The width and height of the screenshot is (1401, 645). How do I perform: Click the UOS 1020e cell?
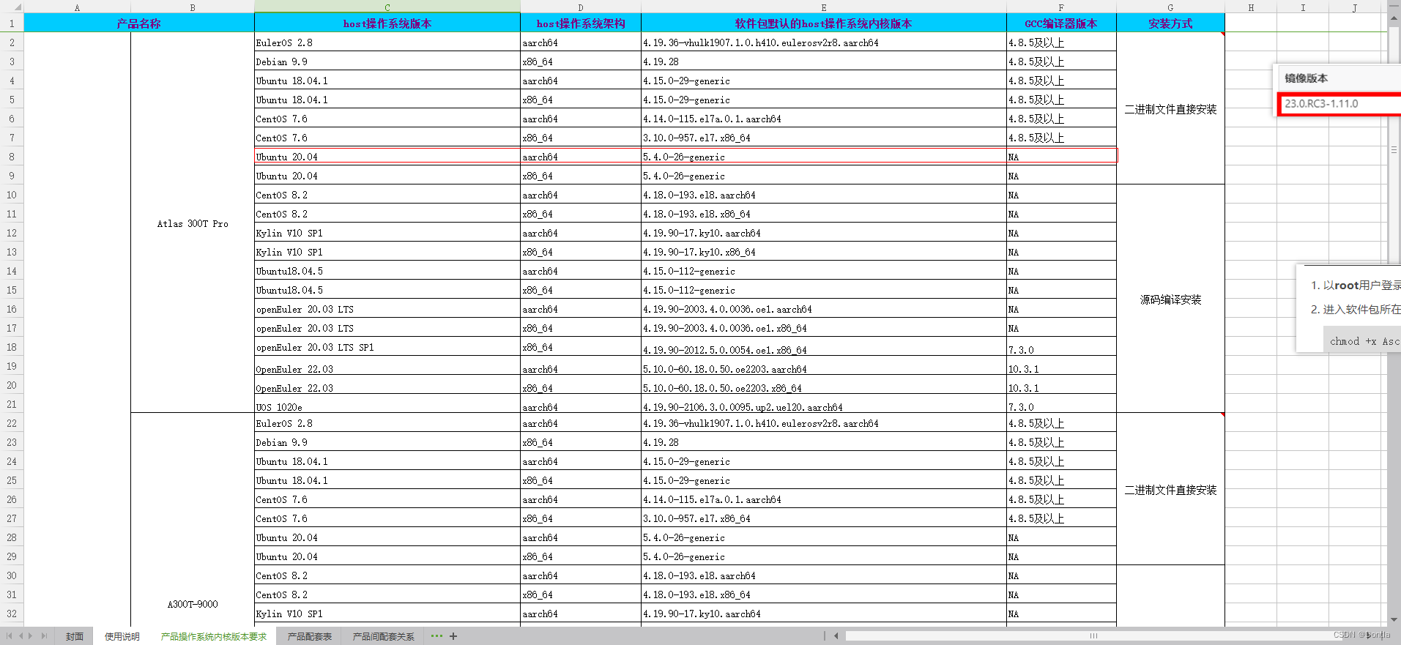(387, 404)
